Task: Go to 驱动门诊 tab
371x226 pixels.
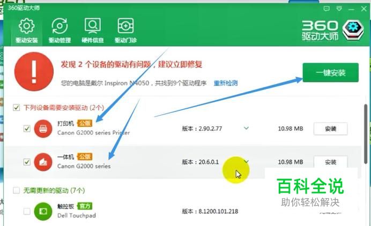Action: (125, 31)
